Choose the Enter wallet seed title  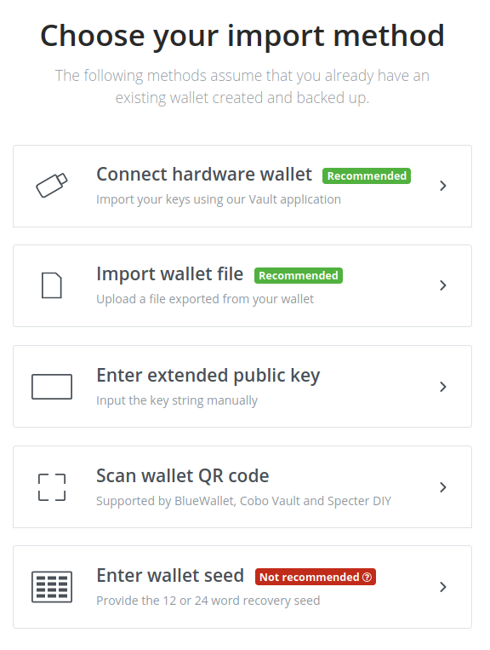point(170,576)
